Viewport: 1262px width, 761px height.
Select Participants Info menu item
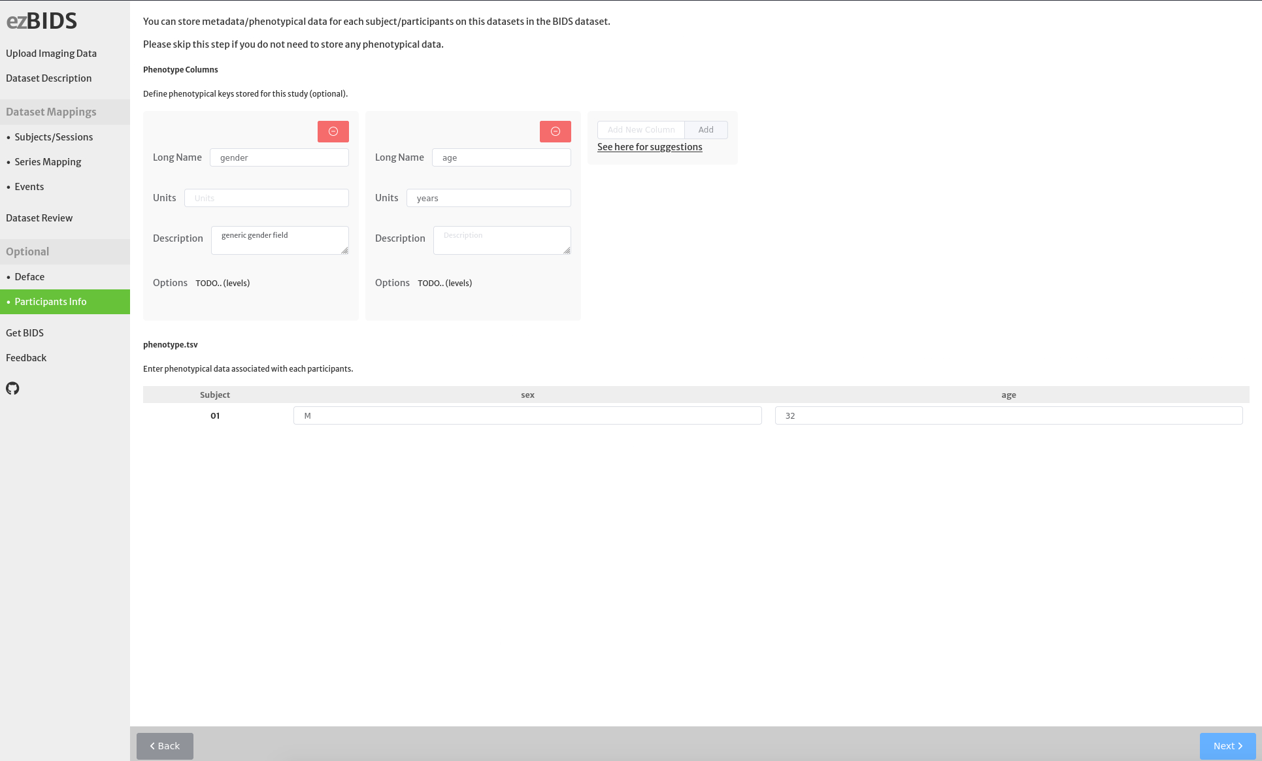pos(65,302)
